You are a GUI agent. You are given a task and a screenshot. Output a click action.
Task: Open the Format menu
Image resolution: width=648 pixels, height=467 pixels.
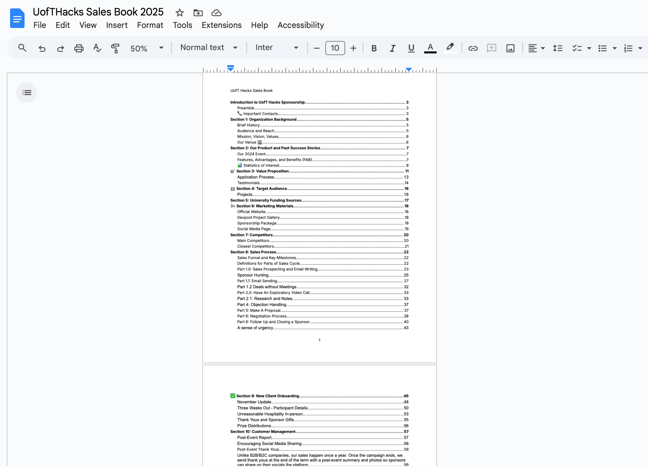click(150, 25)
